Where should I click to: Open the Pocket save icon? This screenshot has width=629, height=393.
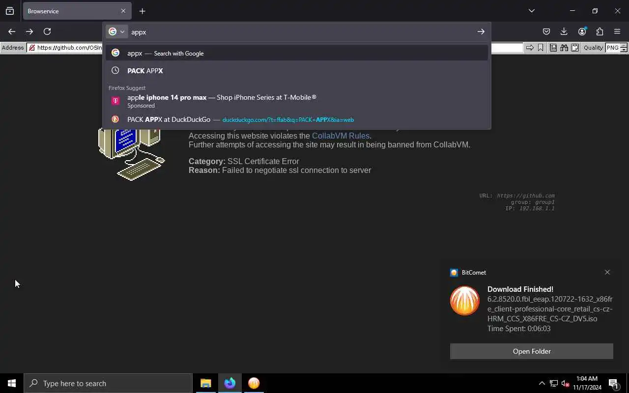546,31
